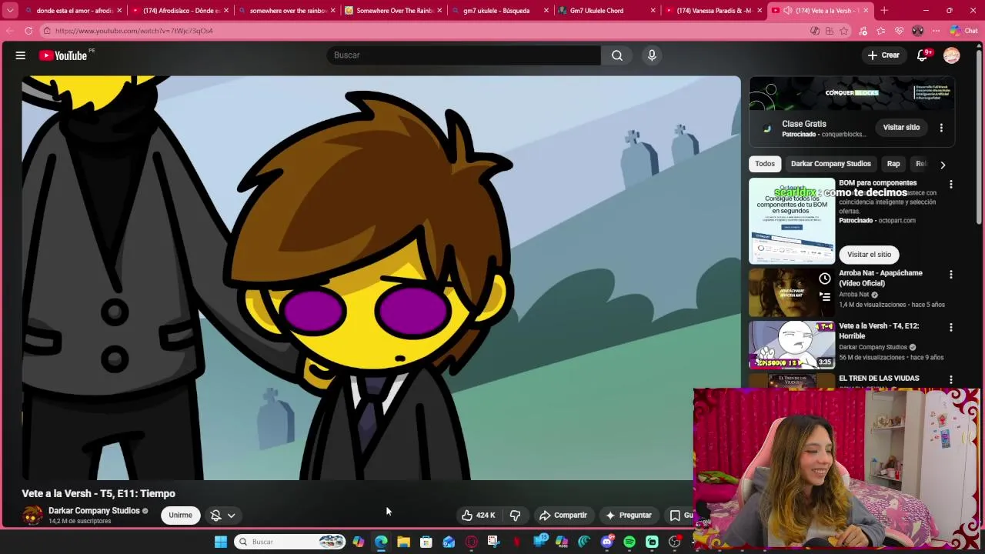Click 'Visitar el sitio' for octopart ad
The width and height of the screenshot is (985, 554).
coord(869,255)
